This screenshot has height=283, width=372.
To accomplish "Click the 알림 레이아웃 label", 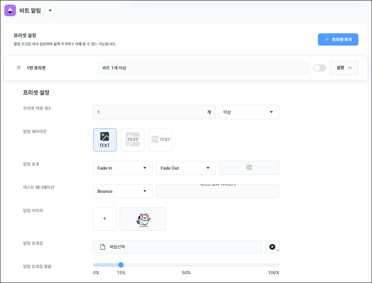I will 35,131.
